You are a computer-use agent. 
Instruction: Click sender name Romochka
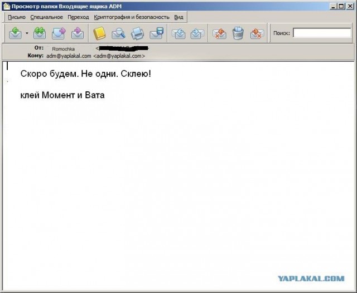pyautogui.click(x=63, y=49)
